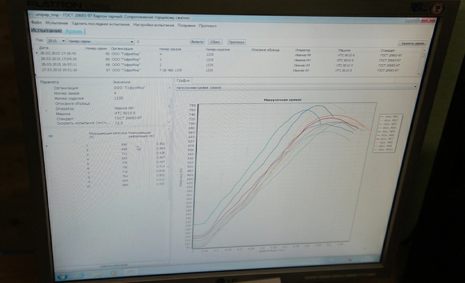
Task: Sort by the Дата column header
Action: pyautogui.click(x=44, y=48)
